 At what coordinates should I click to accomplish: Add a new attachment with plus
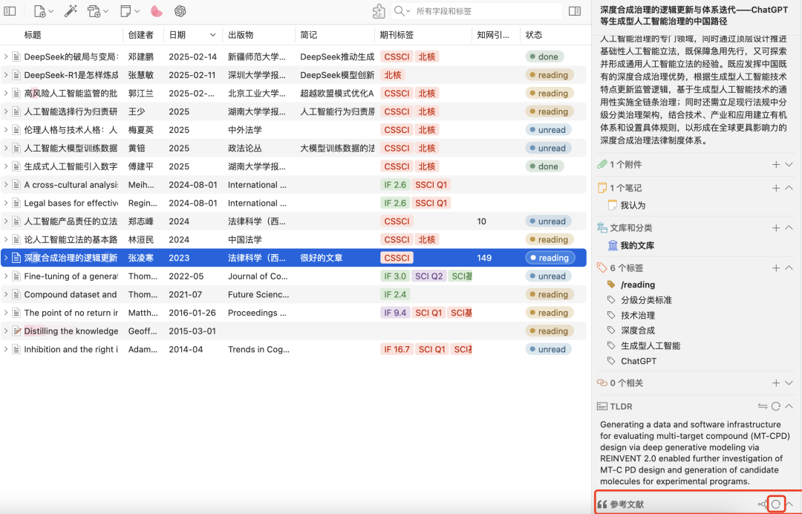[x=776, y=165]
